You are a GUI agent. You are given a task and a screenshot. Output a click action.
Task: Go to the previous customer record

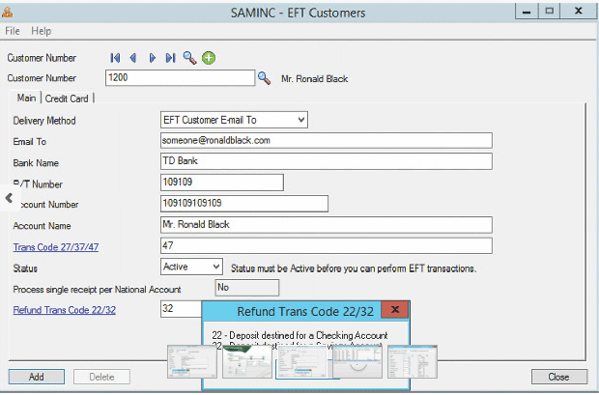(x=133, y=58)
